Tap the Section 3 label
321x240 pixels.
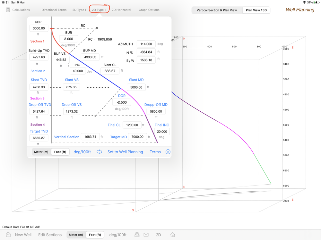click(37, 98)
